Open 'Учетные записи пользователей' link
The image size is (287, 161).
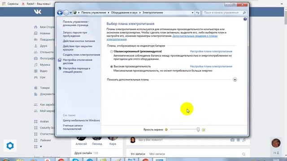pyautogui.click(x=73, y=127)
